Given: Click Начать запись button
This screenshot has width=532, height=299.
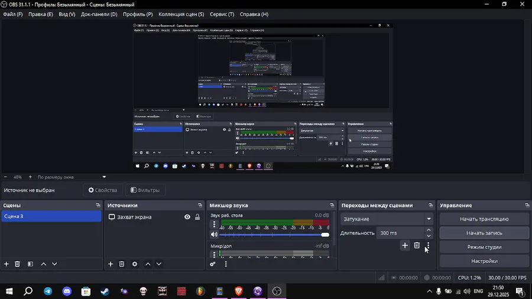Looking at the screenshot, I should (484, 233).
